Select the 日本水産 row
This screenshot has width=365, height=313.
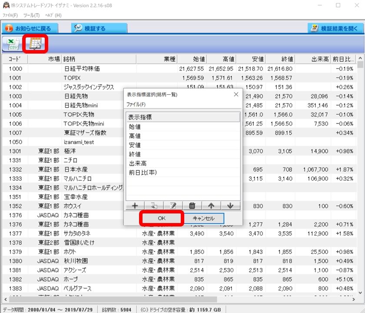(179, 170)
